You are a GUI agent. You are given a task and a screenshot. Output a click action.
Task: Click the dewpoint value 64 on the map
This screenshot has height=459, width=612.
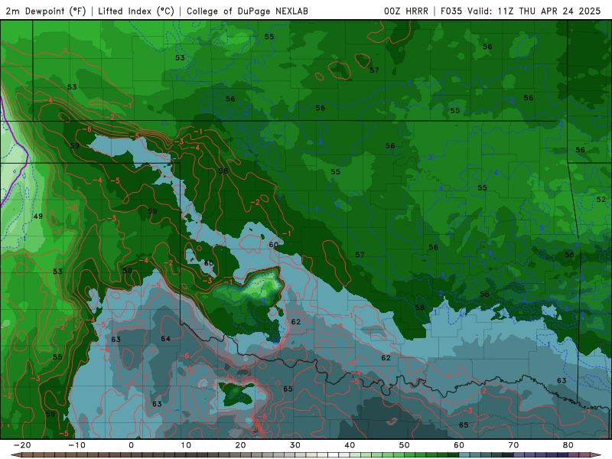tap(165, 339)
